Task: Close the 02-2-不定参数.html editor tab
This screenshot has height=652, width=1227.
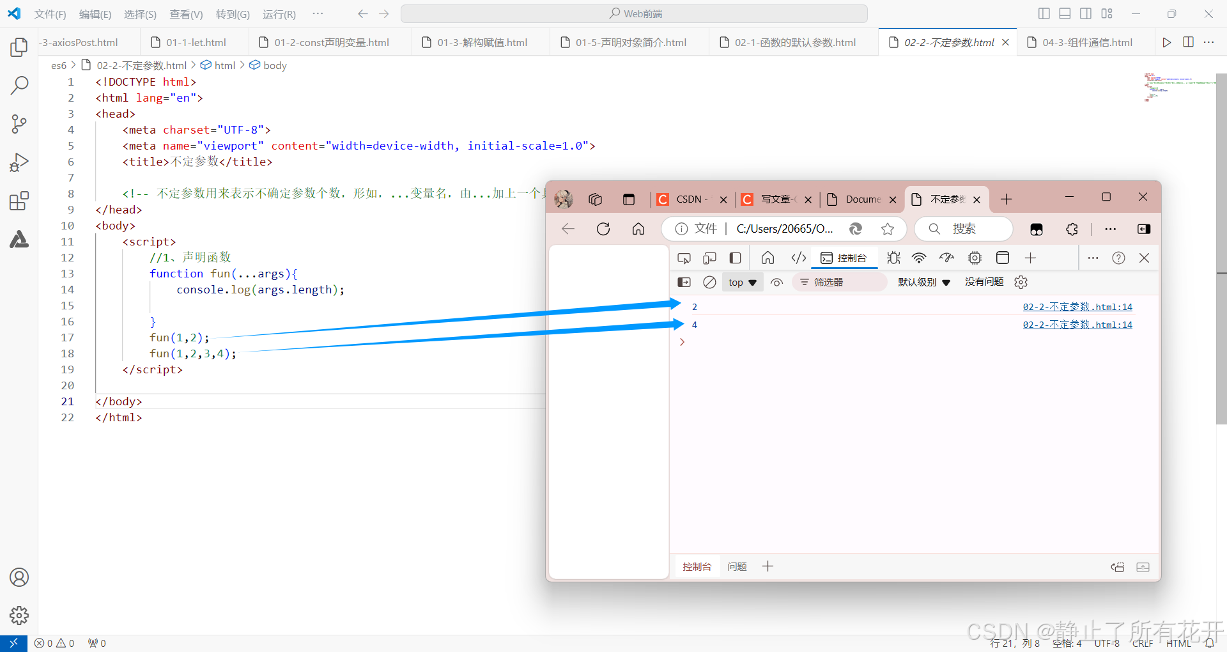Action: (1005, 42)
